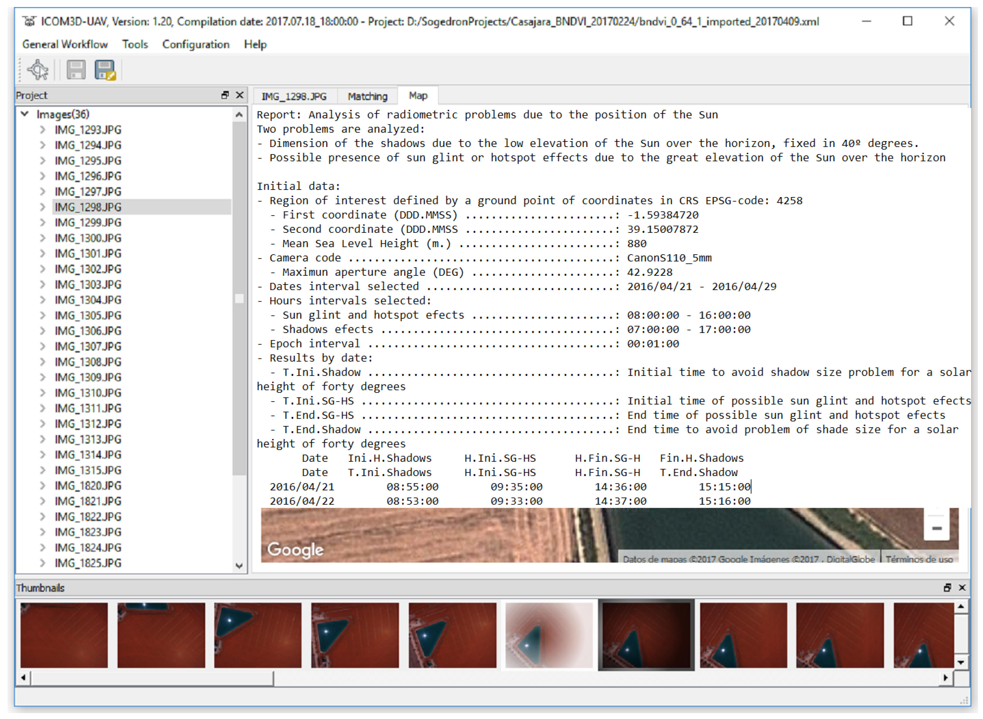The width and height of the screenshot is (983, 719).
Task: Open the General Workflow menu
Action: click(x=65, y=44)
